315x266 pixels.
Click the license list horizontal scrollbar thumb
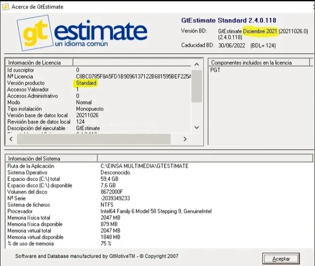pos(94,139)
